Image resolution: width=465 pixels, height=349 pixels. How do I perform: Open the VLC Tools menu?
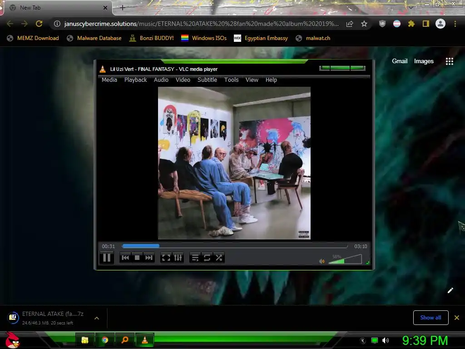click(x=231, y=80)
